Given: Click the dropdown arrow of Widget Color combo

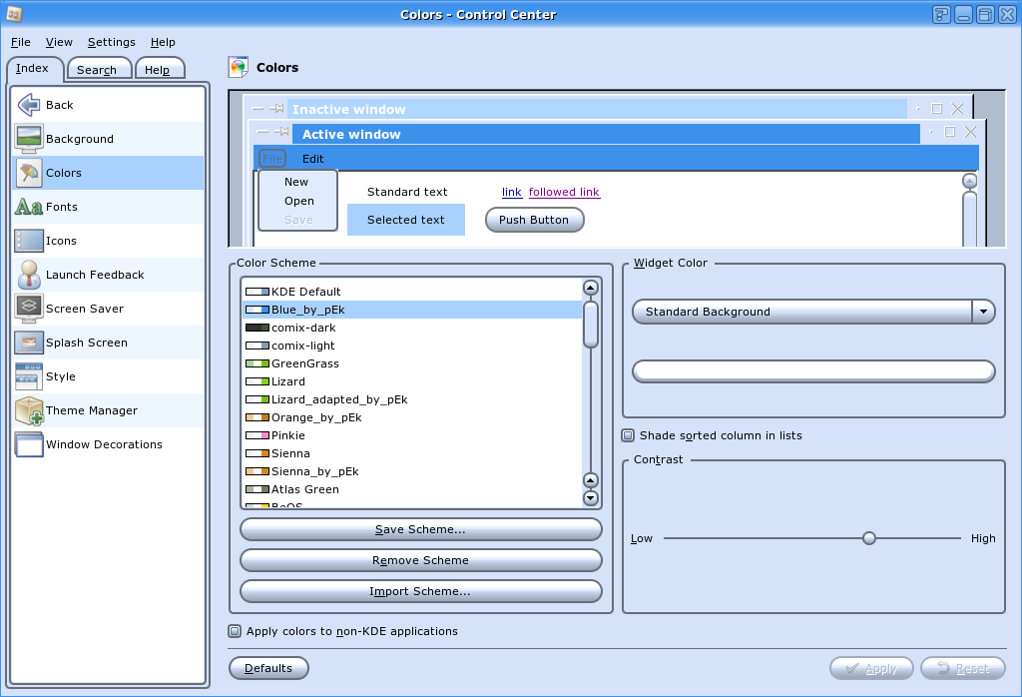Looking at the screenshot, I should click(x=983, y=312).
